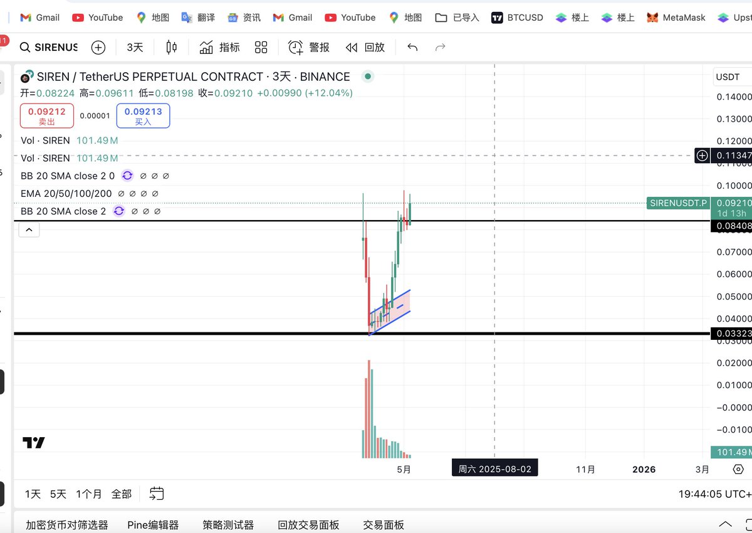
Task: Open the second Gmail bookmark
Action: (x=293, y=18)
